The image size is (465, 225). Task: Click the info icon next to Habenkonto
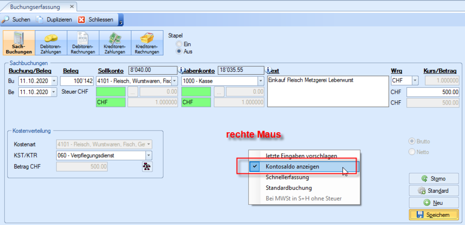point(182,70)
